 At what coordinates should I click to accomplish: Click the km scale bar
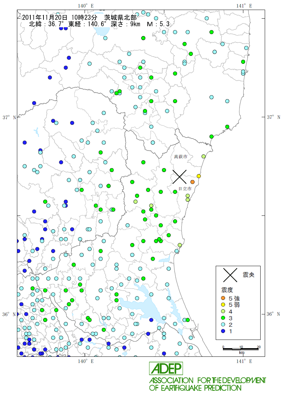pos(241,349)
